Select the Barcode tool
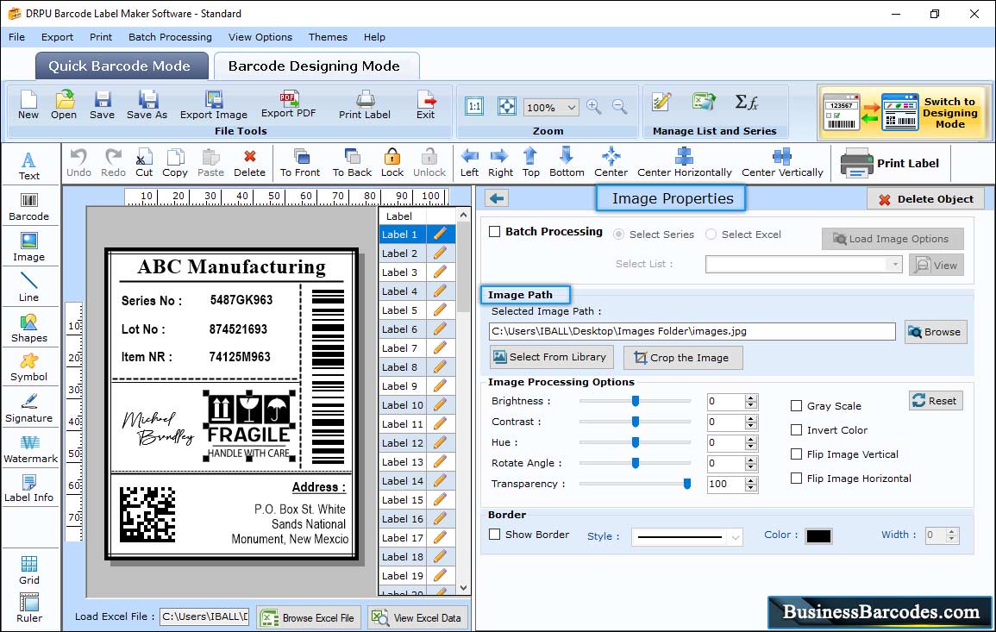The height and width of the screenshot is (632, 996). coord(29,207)
